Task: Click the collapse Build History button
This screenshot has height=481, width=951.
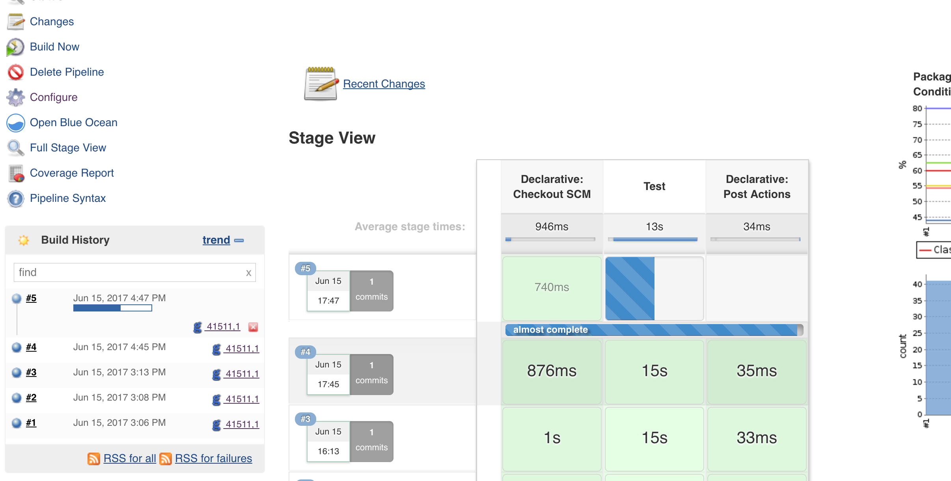Action: point(240,240)
